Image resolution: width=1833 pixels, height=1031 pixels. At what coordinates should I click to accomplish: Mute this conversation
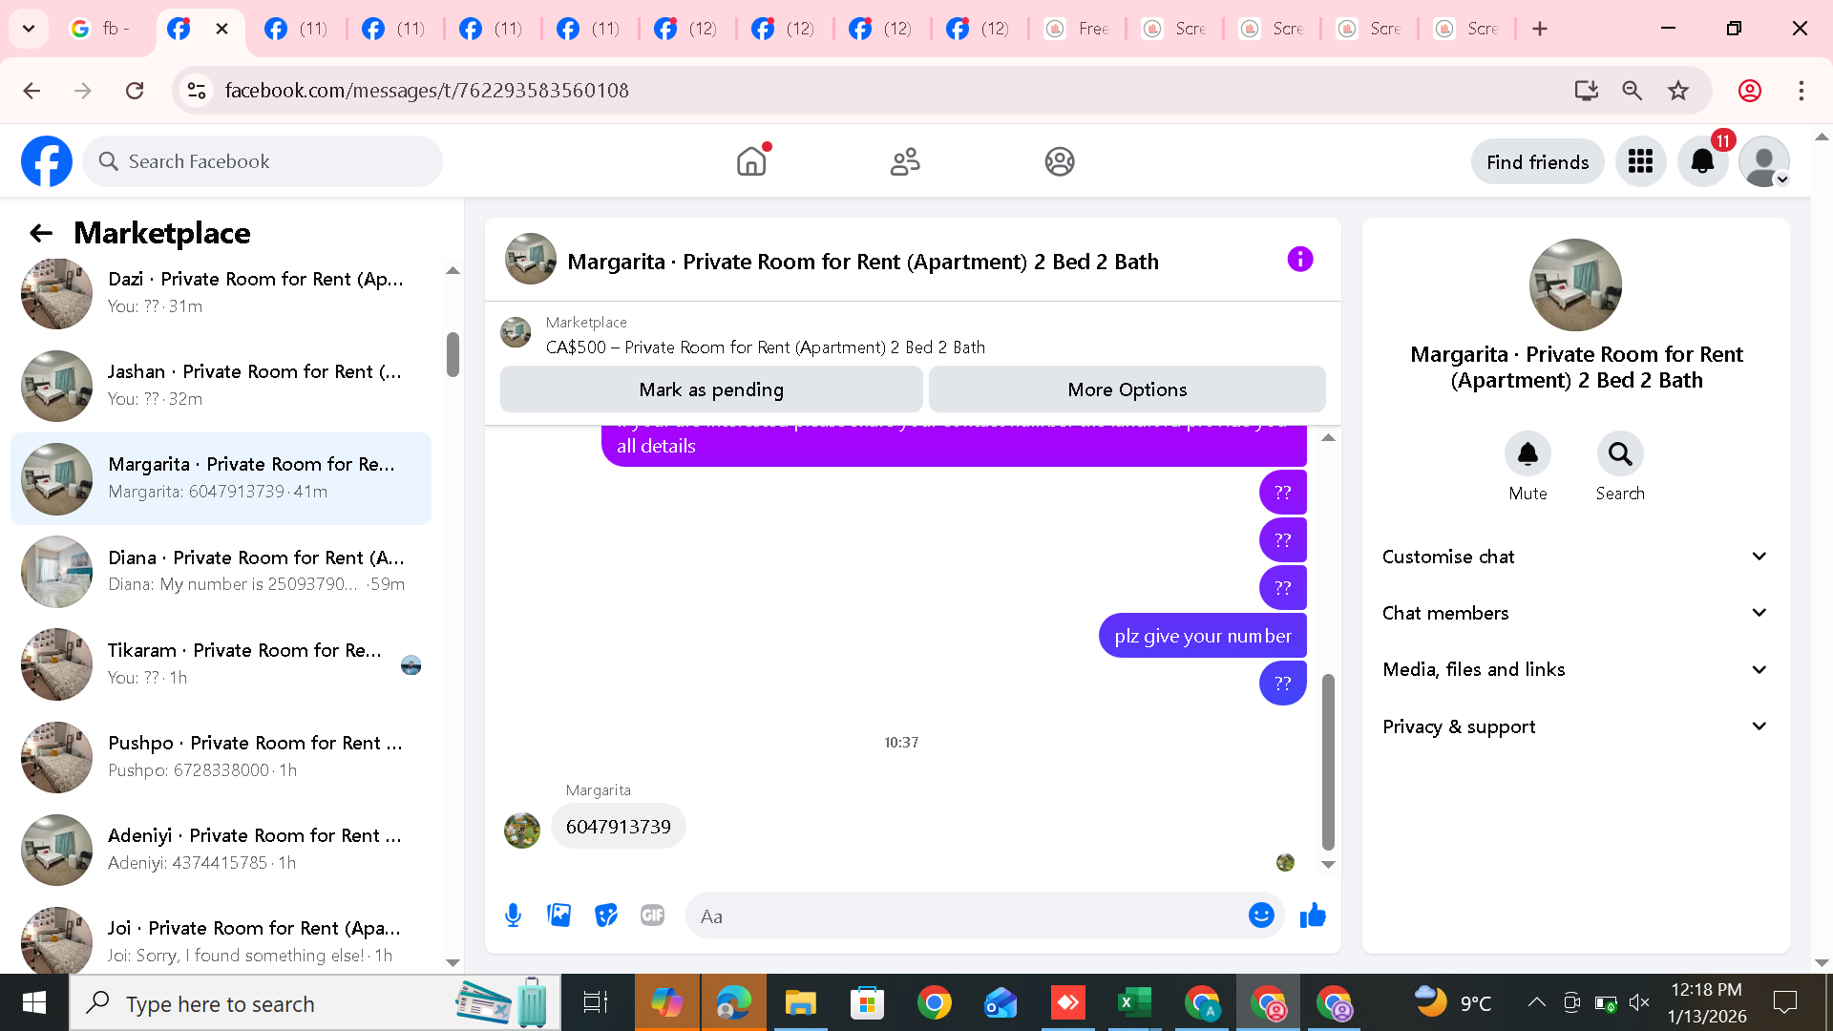1527,454
